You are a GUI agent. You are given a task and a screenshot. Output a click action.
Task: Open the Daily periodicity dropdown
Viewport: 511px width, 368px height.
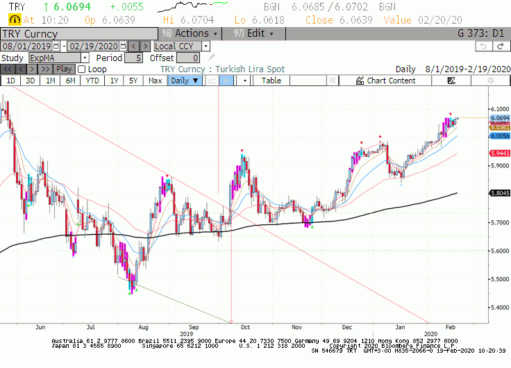click(185, 81)
